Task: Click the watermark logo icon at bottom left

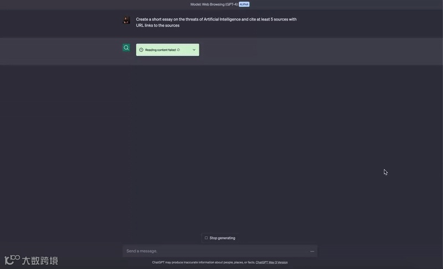Action: coord(12,260)
